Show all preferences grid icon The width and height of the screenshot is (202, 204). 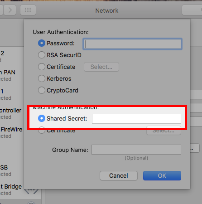(28, 10)
